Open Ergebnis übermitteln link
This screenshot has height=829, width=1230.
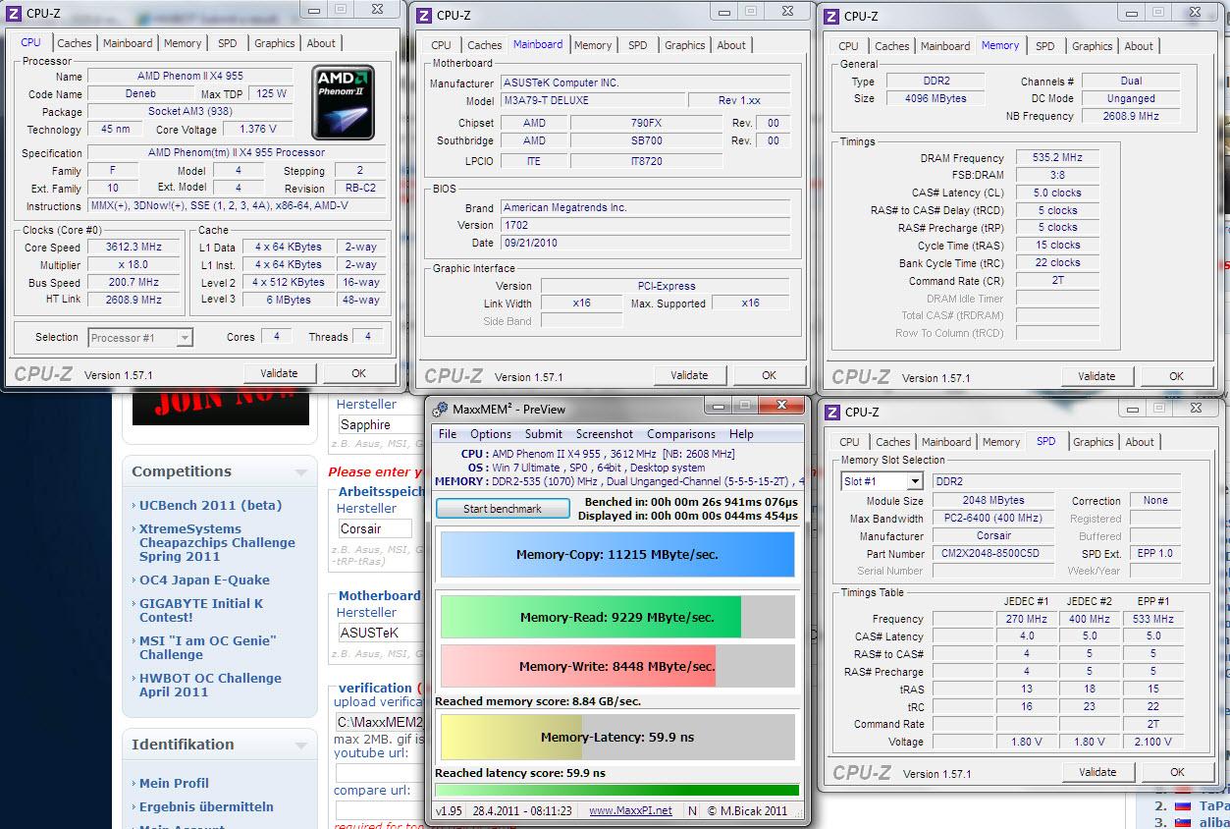click(x=206, y=807)
